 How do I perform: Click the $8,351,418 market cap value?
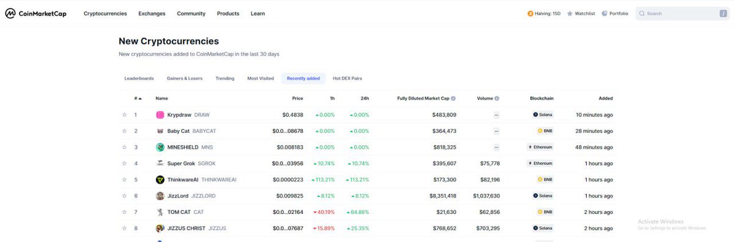pyautogui.click(x=443, y=196)
